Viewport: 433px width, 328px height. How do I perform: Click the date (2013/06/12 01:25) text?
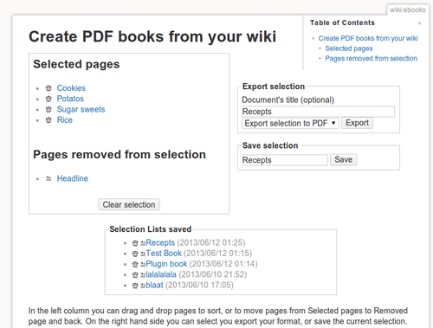click(211, 242)
